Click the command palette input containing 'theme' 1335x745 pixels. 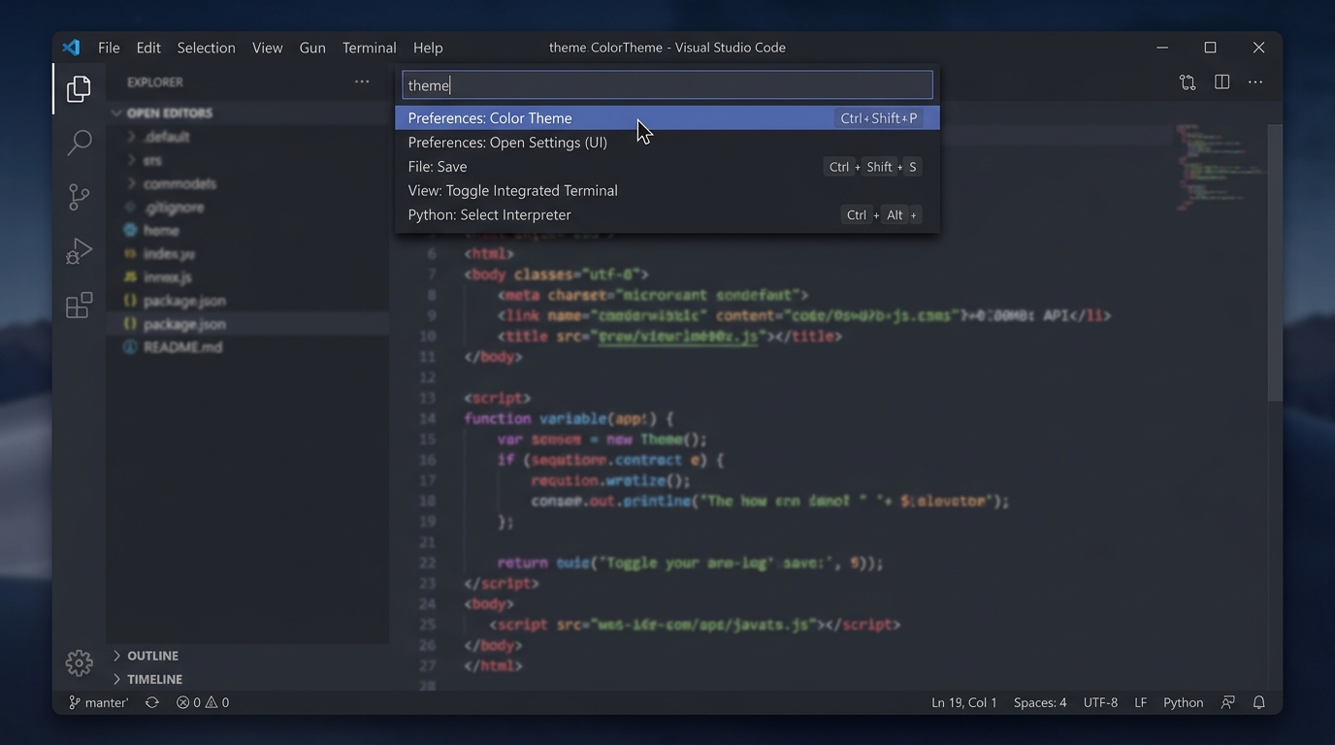[667, 85]
